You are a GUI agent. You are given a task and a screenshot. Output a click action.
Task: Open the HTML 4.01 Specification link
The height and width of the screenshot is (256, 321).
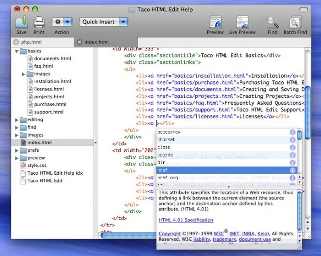click(186, 220)
